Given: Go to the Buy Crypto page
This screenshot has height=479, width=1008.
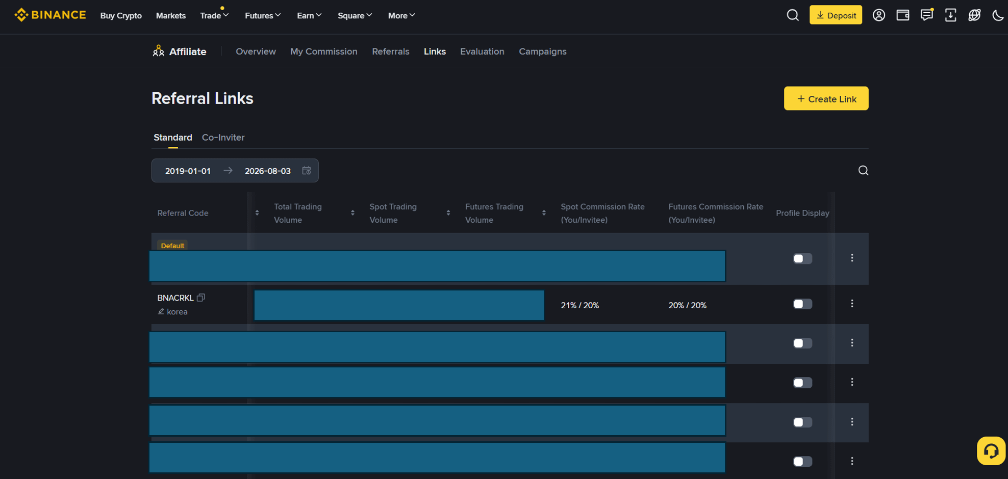Looking at the screenshot, I should [121, 15].
